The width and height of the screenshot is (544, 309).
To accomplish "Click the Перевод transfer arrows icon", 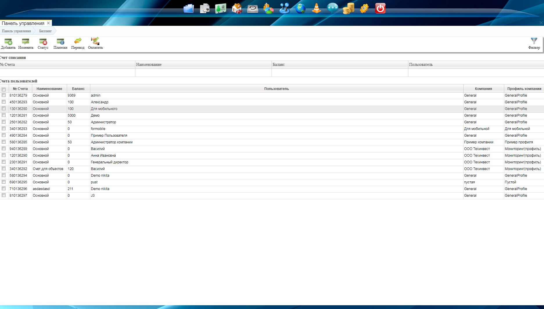I will tap(78, 41).
